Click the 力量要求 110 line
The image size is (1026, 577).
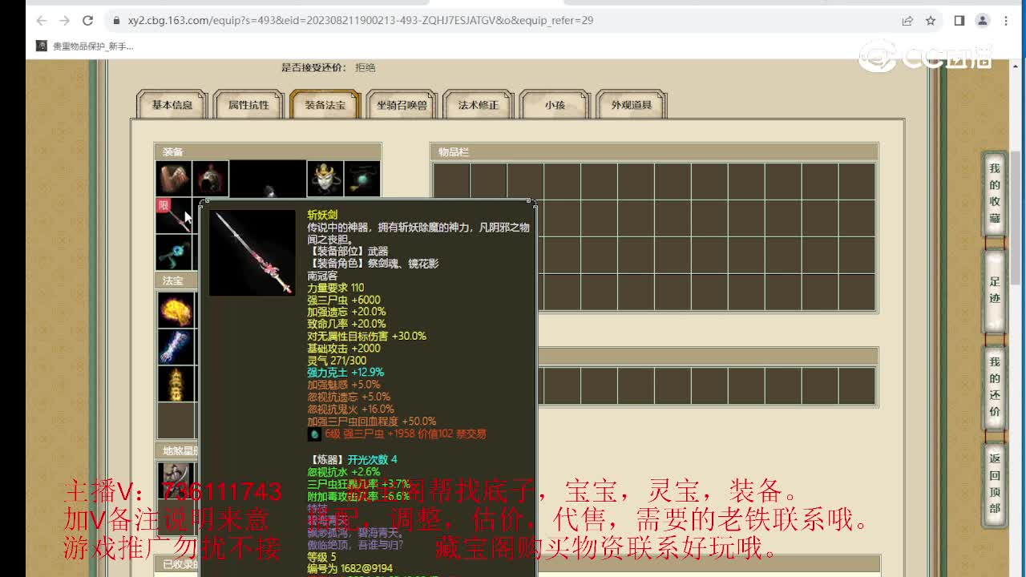click(x=335, y=288)
